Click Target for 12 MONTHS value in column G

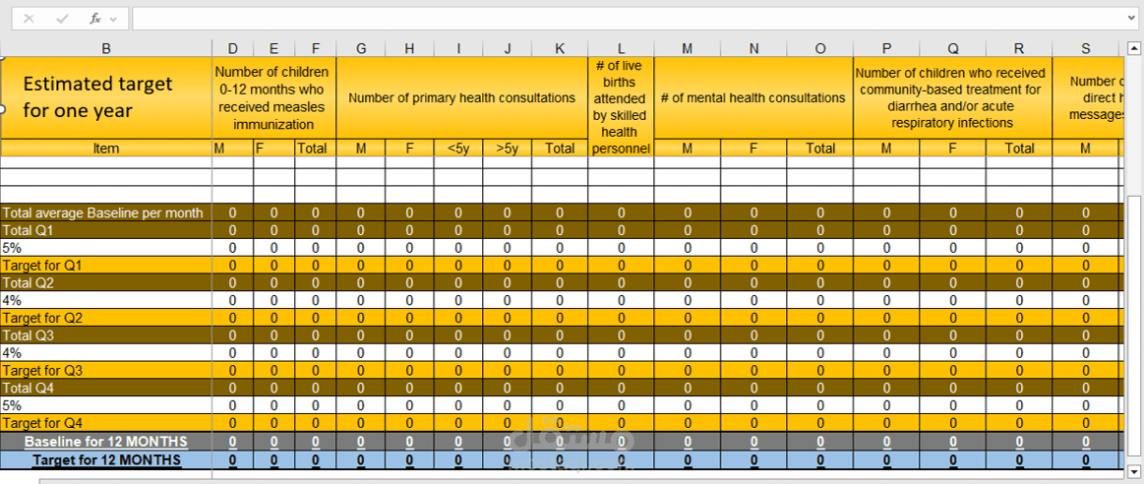360,460
